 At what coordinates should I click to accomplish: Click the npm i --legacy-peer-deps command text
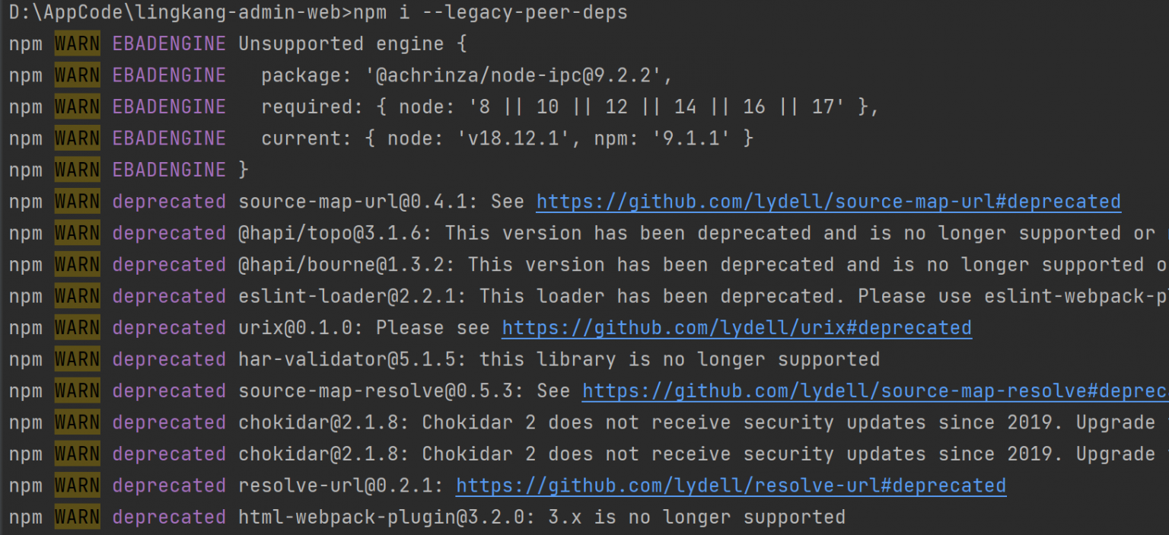click(x=490, y=12)
